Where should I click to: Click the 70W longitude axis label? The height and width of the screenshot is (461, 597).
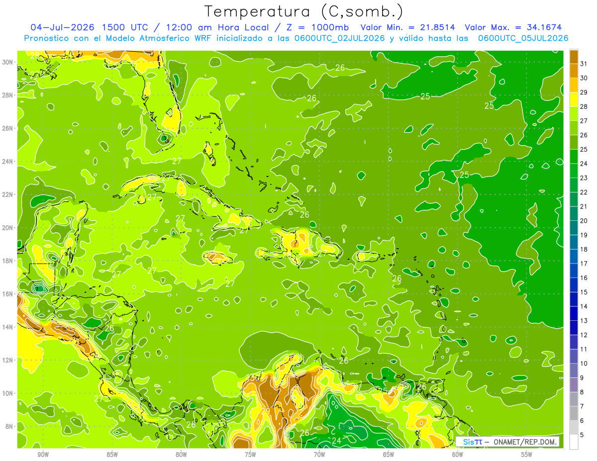[319, 455]
